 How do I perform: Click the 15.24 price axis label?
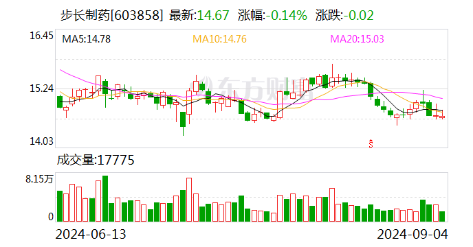tap(41, 89)
